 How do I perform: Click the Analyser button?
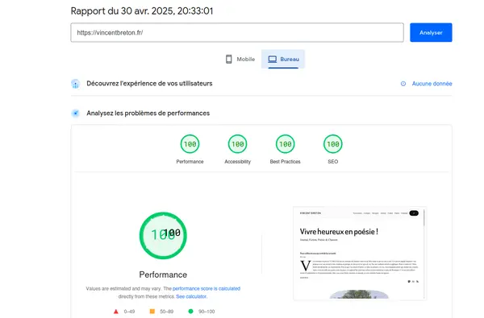(431, 32)
